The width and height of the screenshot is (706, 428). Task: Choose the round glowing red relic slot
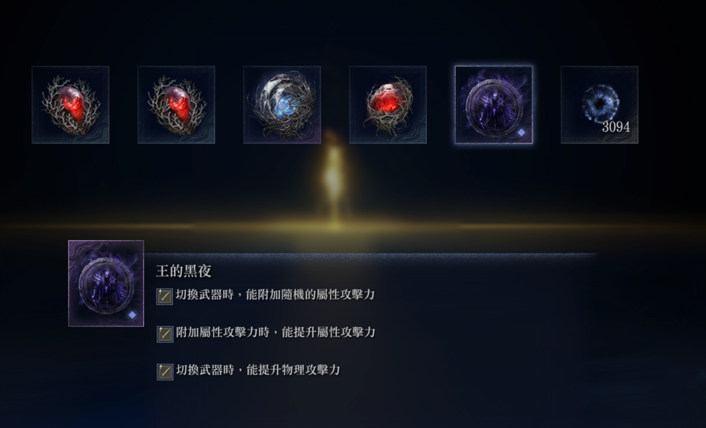(388, 105)
